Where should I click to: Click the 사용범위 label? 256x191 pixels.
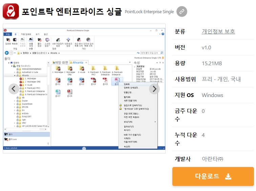pyautogui.click(x=185, y=79)
